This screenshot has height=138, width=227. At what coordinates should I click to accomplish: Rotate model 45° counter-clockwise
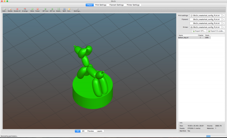pyautogui.click(x=45, y=10)
